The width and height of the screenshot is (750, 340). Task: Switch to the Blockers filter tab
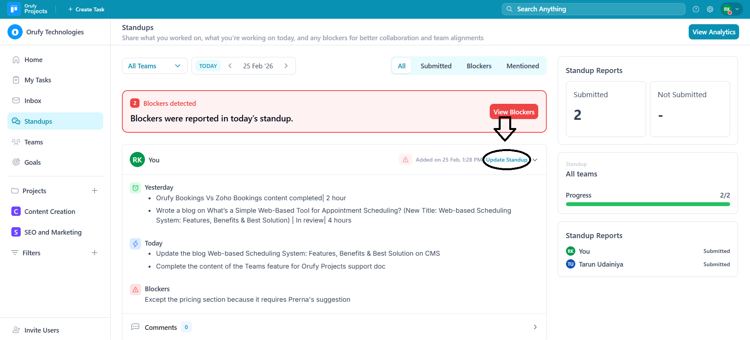tap(479, 66)
